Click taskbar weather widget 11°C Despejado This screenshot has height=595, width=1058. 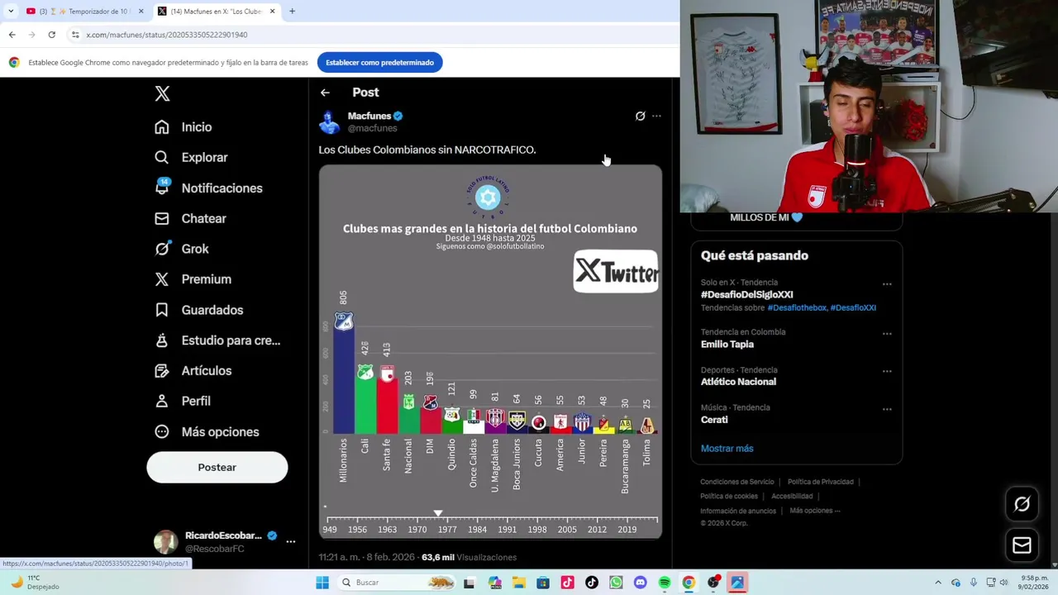[36, 583]
